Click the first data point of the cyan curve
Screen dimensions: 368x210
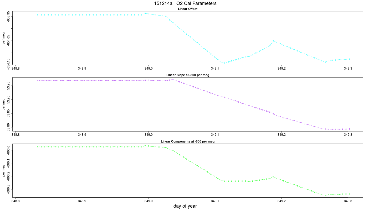point(38,15)
